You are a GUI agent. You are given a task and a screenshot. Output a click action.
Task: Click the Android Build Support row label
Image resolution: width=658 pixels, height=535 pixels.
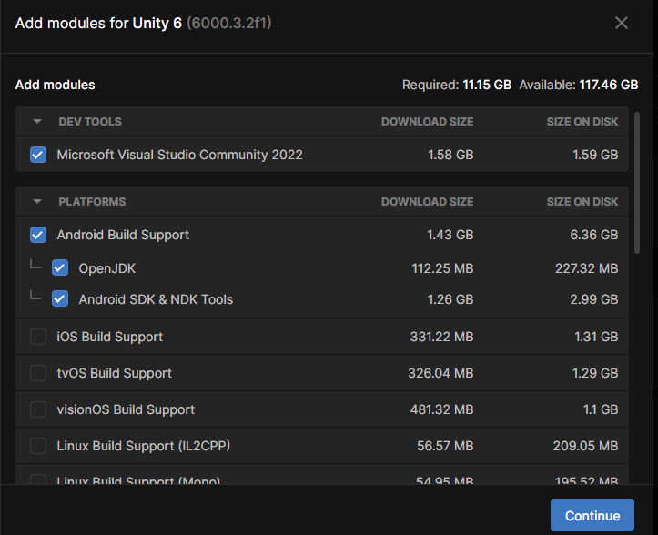[x=123, y=235]
